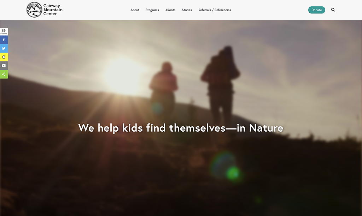Share the page on Facebook
362x216 pixels.
point(4,40)
